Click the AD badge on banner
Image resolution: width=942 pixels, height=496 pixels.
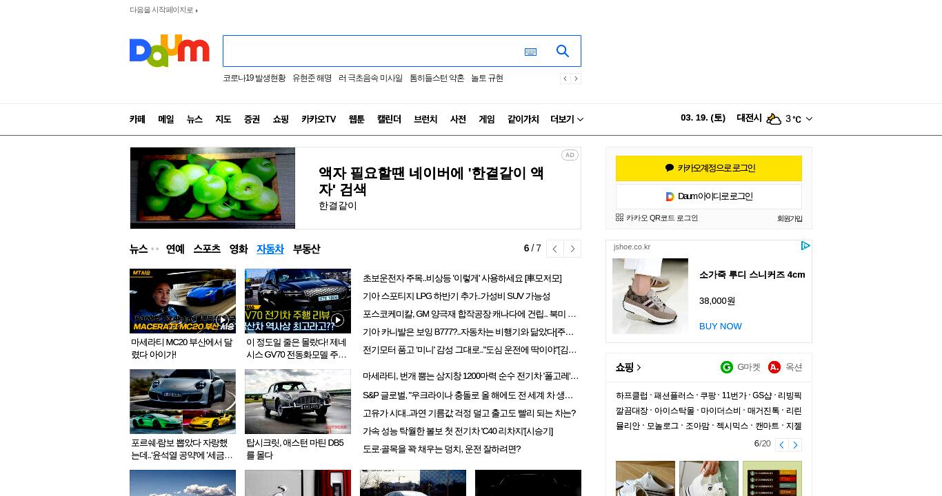[570, 155]
